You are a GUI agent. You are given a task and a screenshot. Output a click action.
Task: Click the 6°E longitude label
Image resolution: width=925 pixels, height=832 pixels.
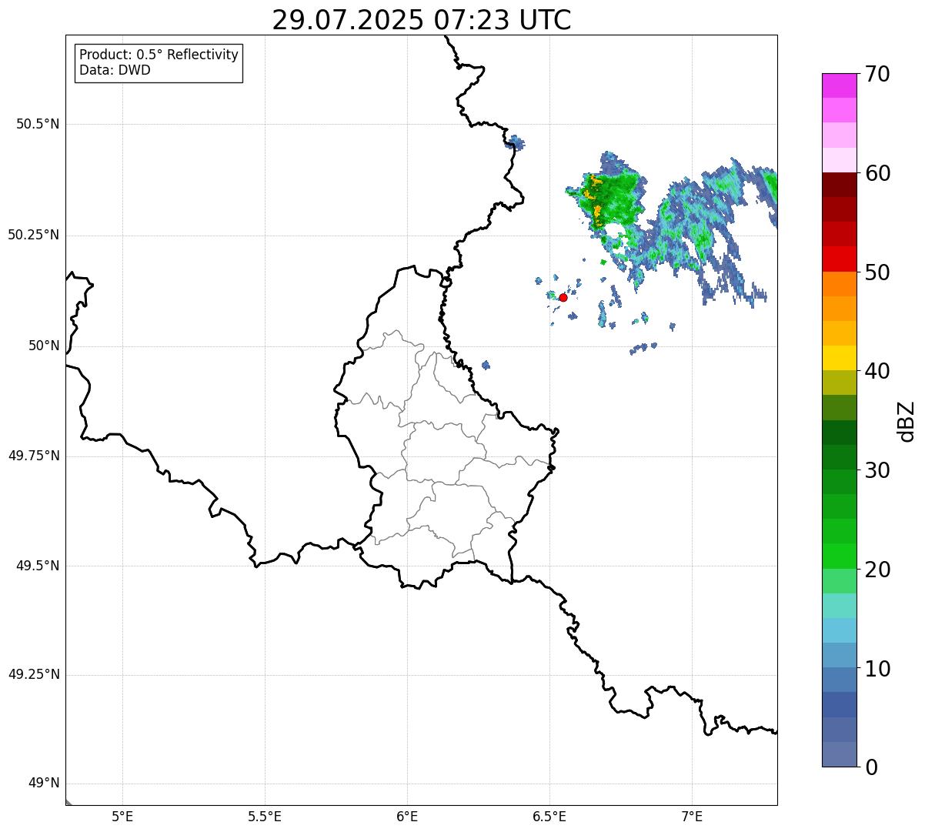coord(407,816)
